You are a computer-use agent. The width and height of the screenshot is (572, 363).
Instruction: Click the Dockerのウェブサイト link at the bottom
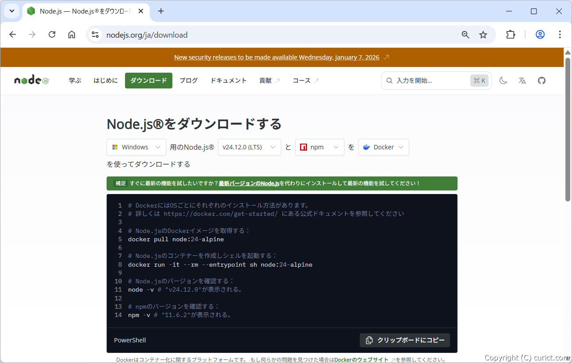pos(361,359)
